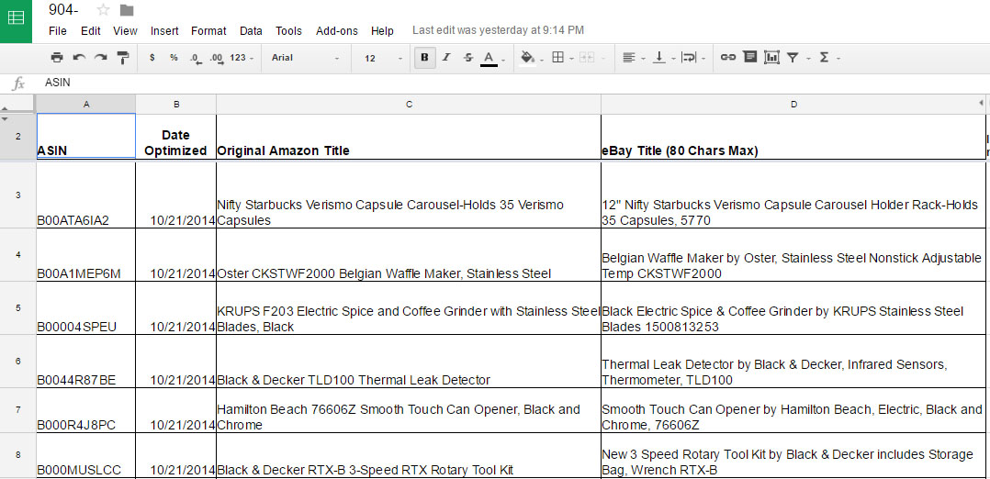Insert a chart using the toolbar icon
Screen dimensions: 990x479
click(x=771, y=58)
